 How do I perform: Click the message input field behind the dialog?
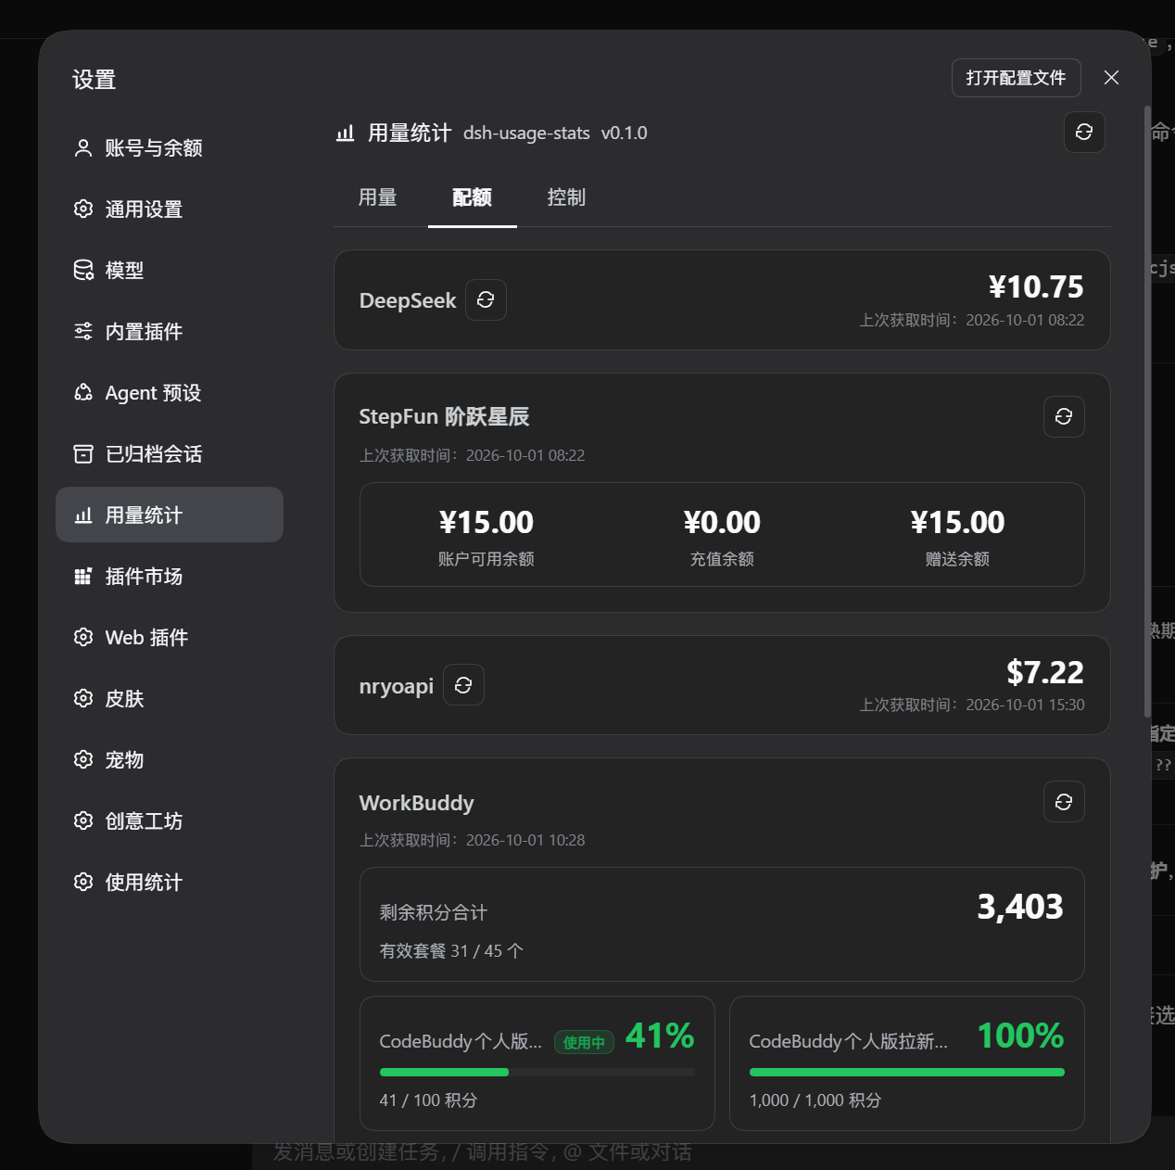482,1152
